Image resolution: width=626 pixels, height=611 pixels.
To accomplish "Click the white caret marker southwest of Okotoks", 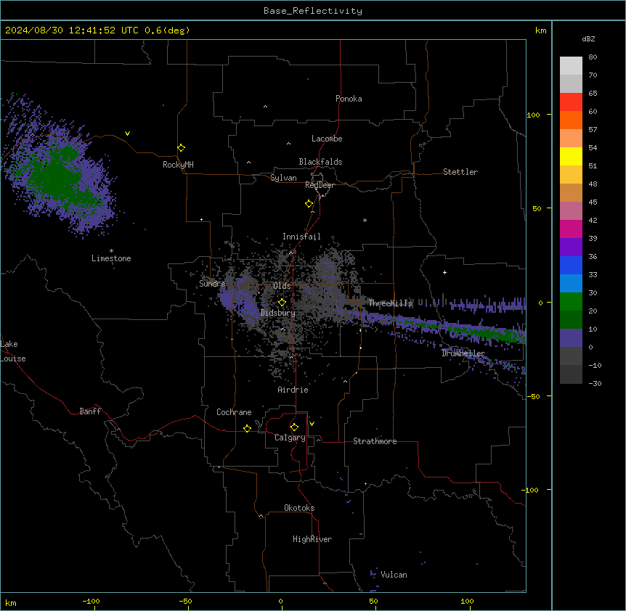I will pos(261,516).
